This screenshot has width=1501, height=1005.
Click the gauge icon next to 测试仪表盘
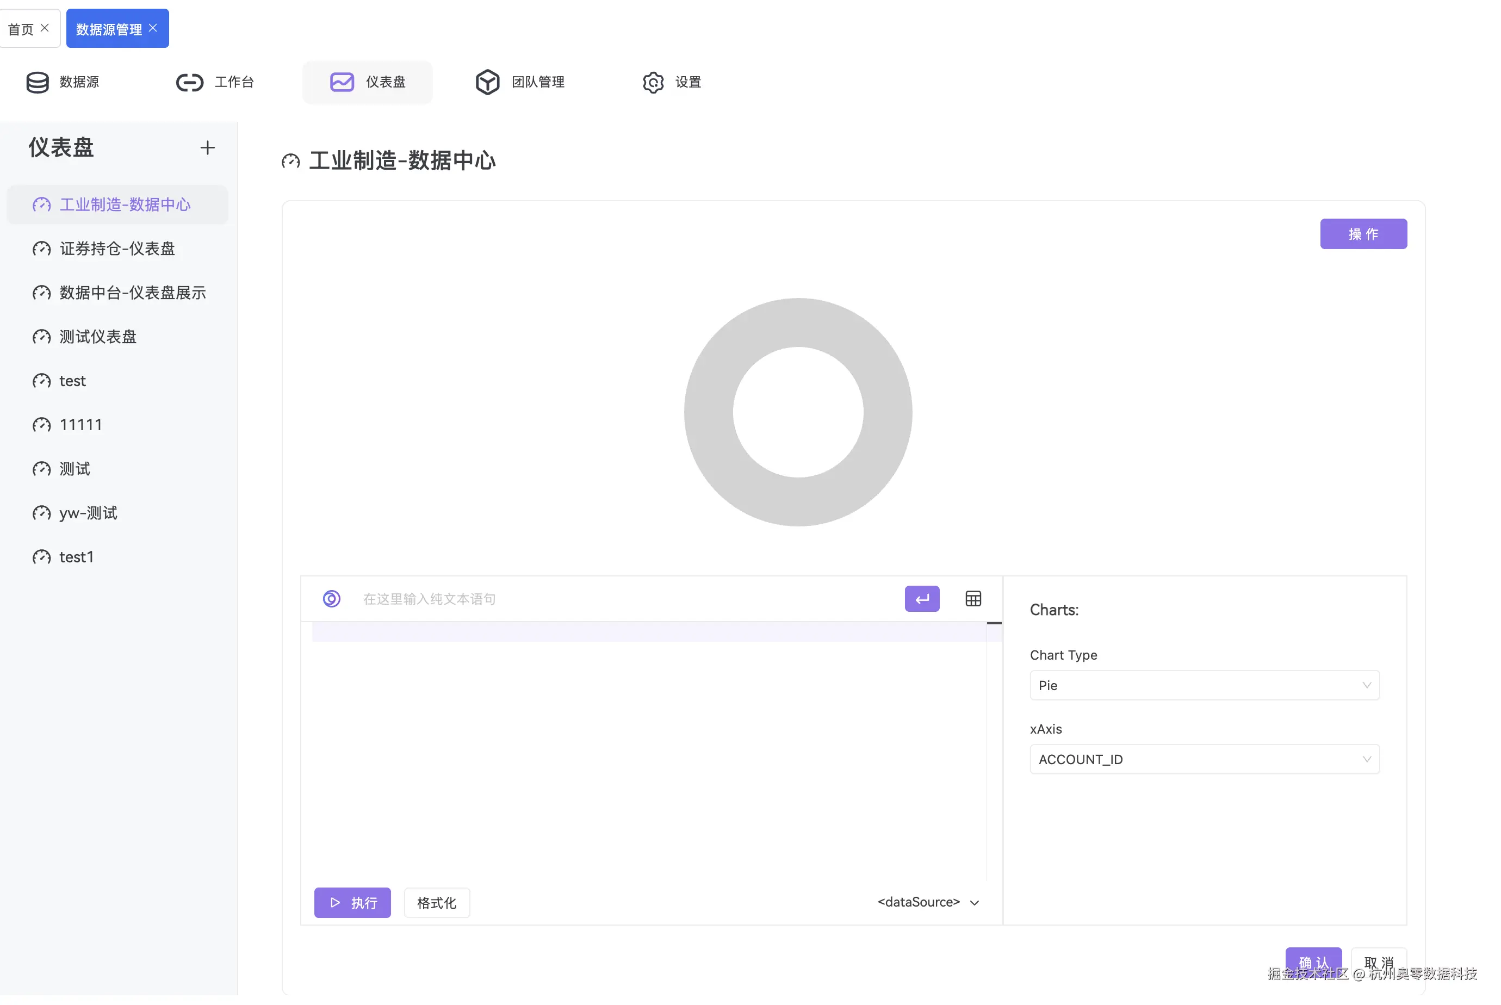click(x=40, y=337)
